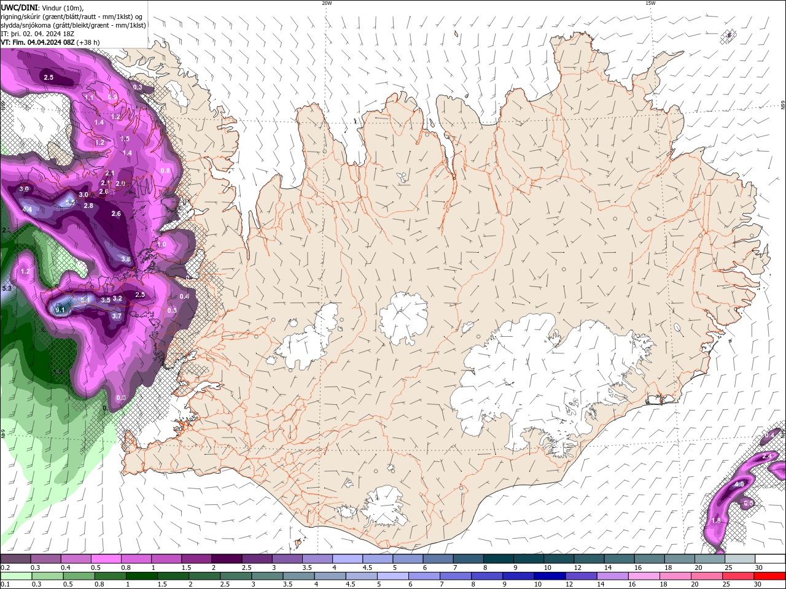Click the 2.4 value in the southeast snow band
The width and height of the screenshot is (786, 589).
[x=766, y=456]
